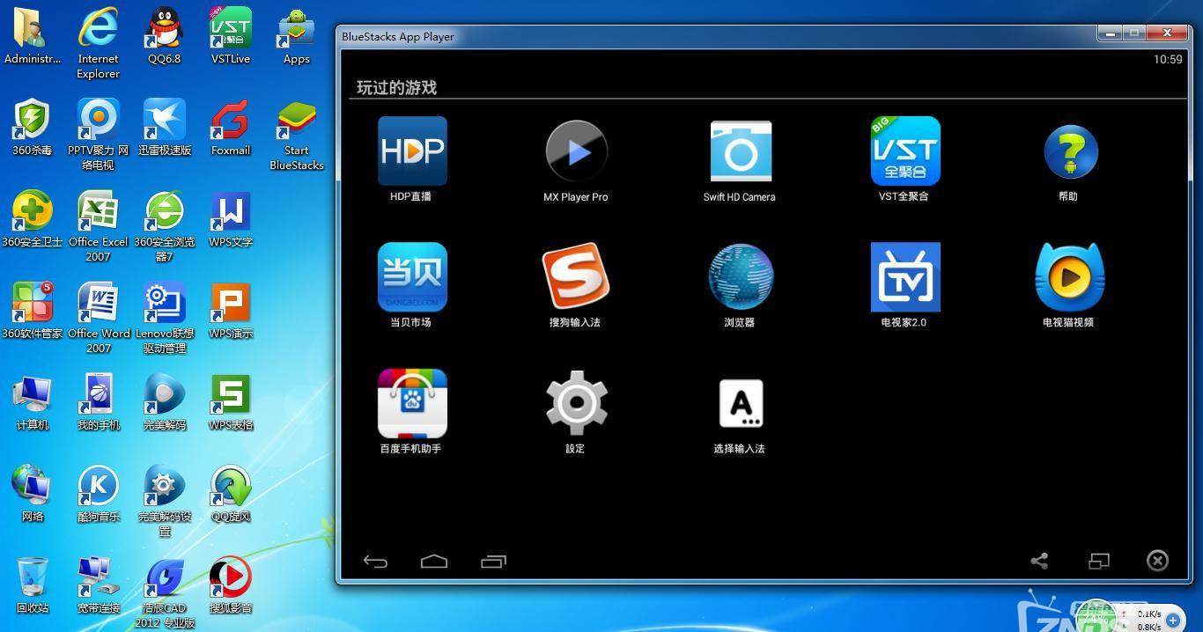This screenshot has height=632, width=1203.
Task: Click the BlueStacks share icon
Action: tap(1039, 561)
